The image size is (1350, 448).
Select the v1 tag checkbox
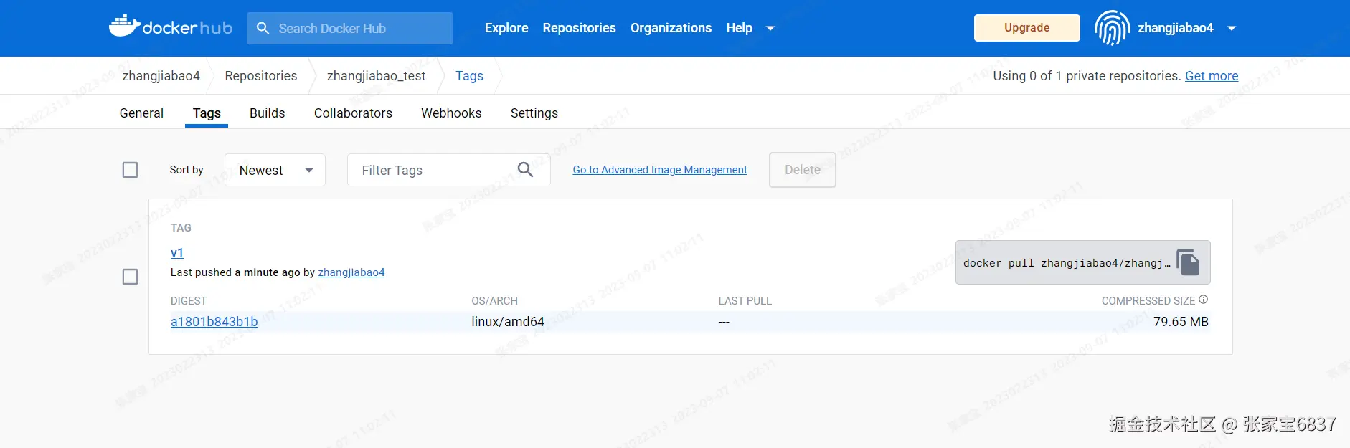(130, 277)
